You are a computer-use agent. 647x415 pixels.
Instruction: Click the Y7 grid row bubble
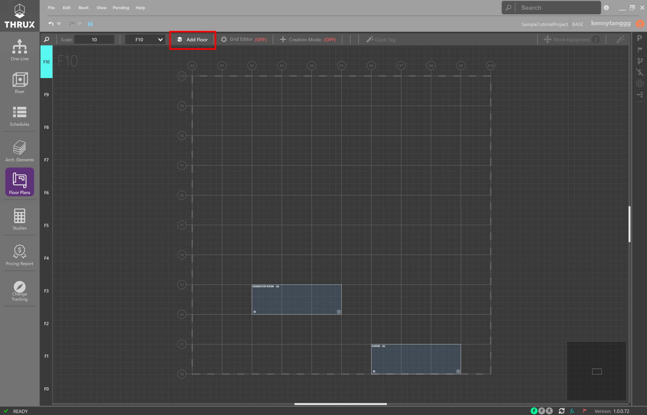point(182,166)
